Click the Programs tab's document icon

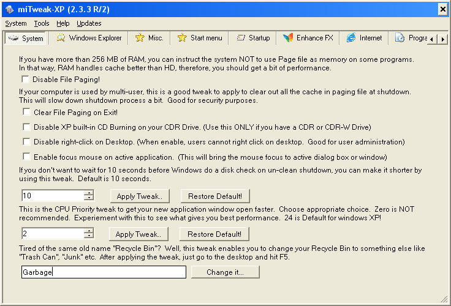400,38
